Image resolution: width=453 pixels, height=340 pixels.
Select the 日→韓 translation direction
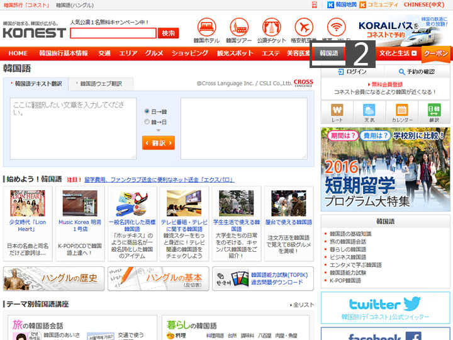(147, 111)
